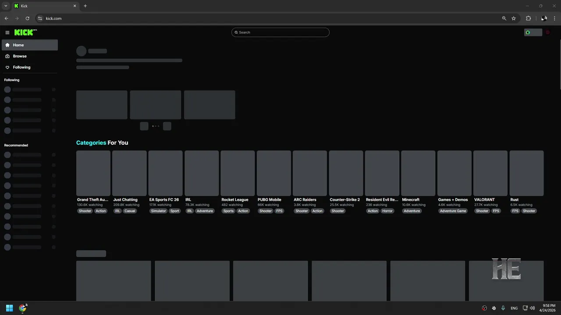Screen dimensions: 561x315
Task: Click the kick.com address bar URL
Action: tap(53, 18)
